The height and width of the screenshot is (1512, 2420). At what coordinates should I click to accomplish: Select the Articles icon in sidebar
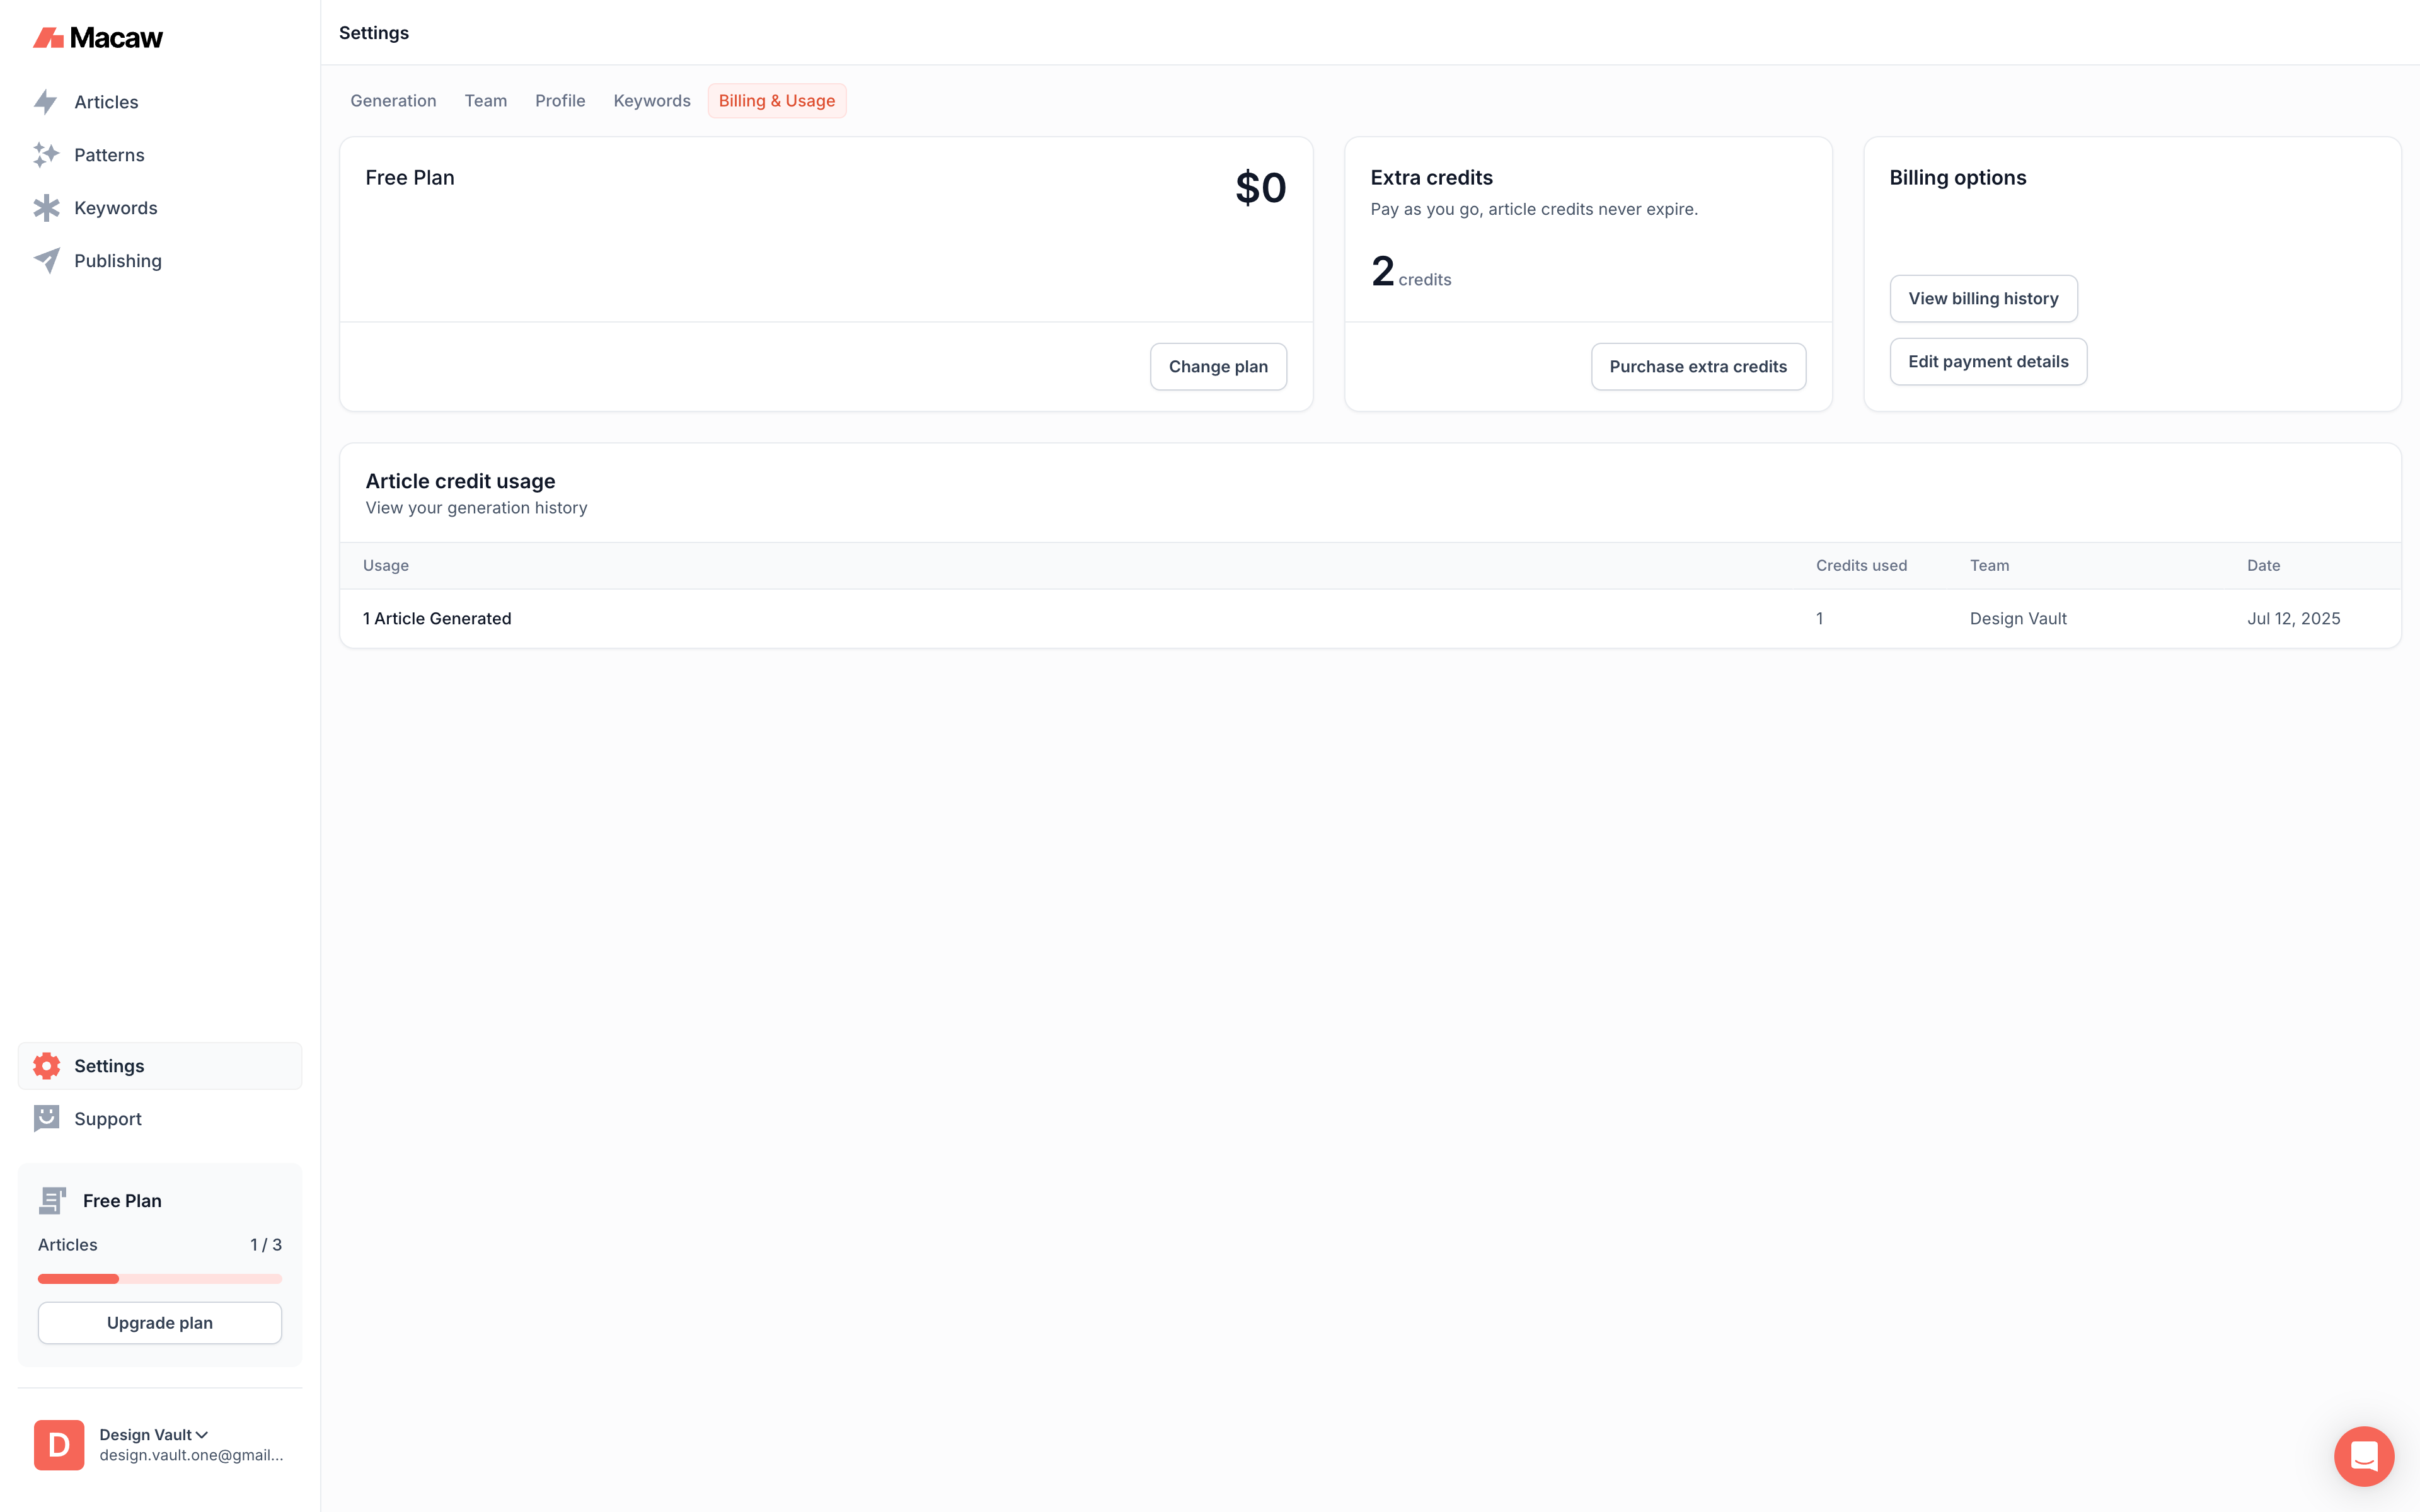point(46,101)
